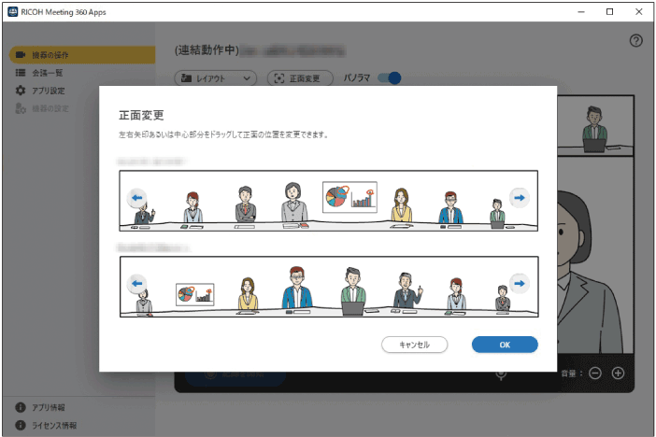This screenshot has width=656, height=437.
Task: Minimize the application window
Action: [581, 12]
